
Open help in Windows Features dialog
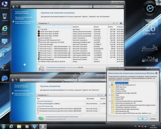(156, 73)
